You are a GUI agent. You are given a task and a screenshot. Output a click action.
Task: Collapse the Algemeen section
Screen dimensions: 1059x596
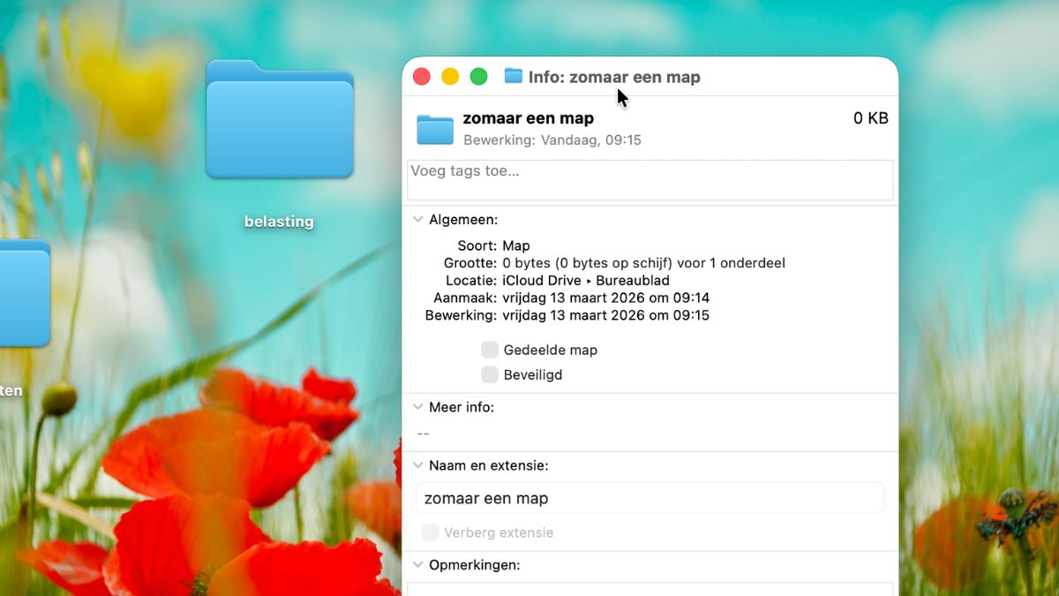417,219
